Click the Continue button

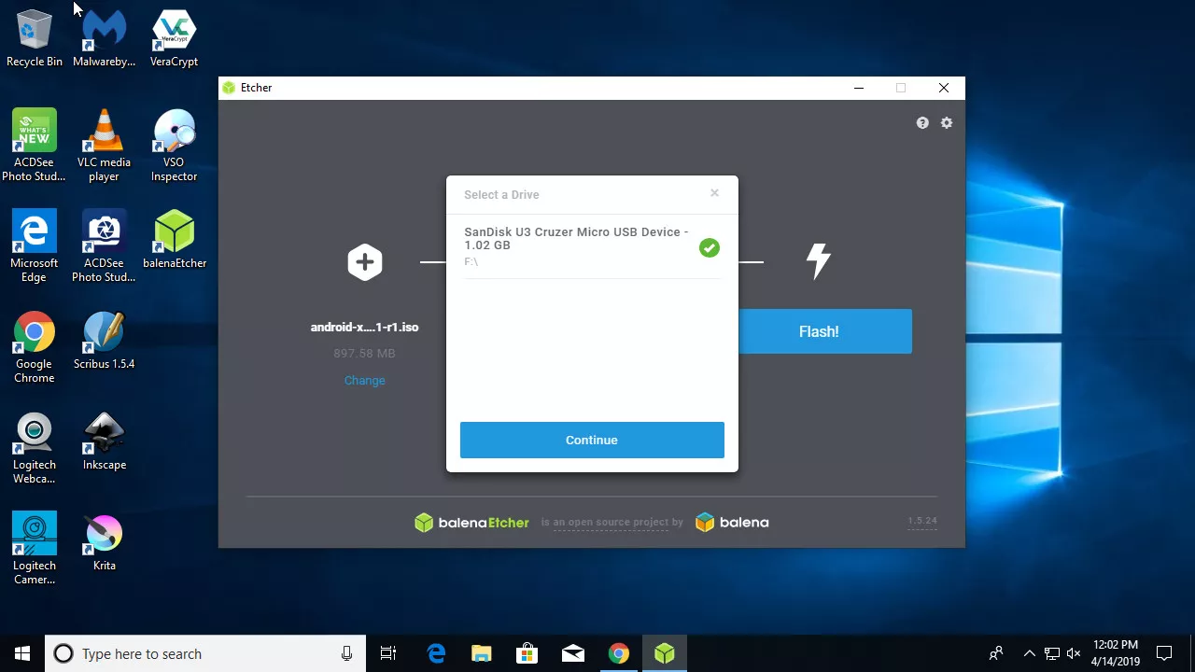592,440
